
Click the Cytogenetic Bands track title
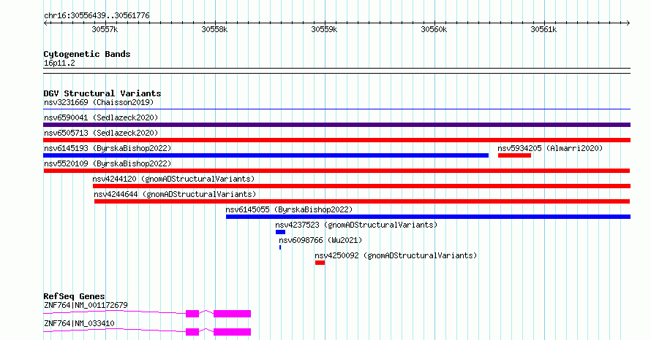[x=87, y=54]
